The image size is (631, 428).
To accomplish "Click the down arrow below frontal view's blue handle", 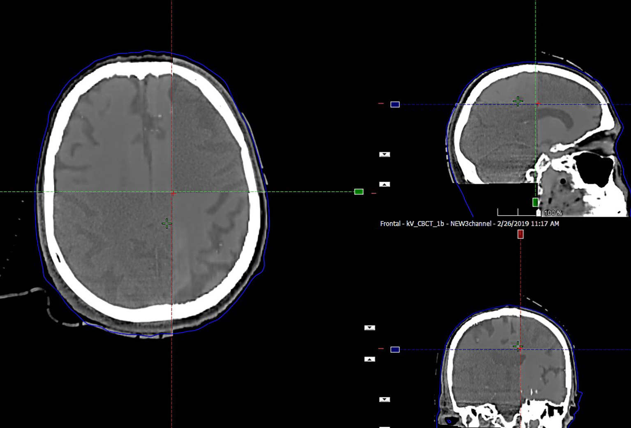I will click(x=384, y=399).
